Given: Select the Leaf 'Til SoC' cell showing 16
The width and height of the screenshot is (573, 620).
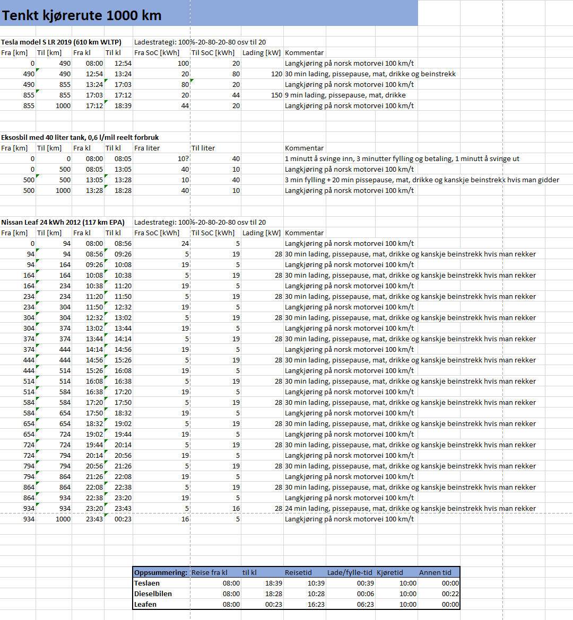Looking at the screenshot, I should (215, 509).
